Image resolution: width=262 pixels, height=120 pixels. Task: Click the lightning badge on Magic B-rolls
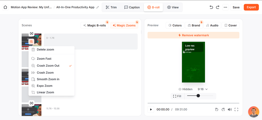107,22
